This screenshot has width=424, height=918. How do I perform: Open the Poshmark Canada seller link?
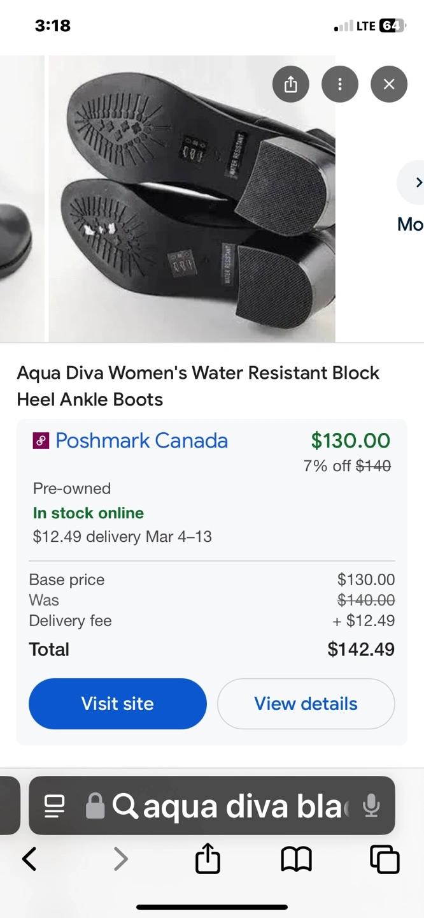tap(141, 441)
